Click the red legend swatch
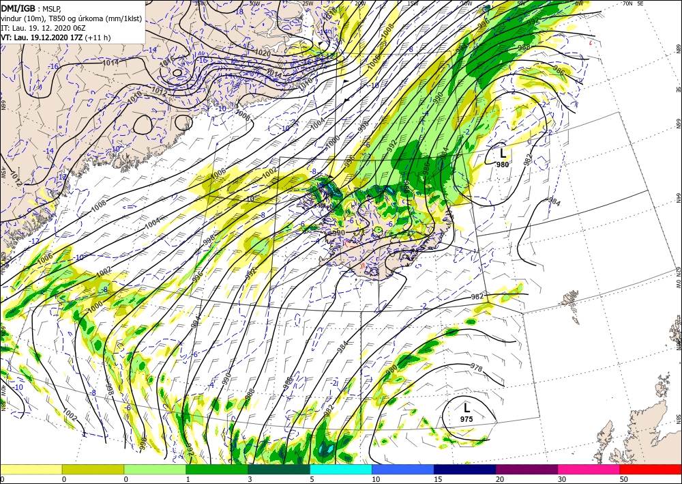The width and height of the screenshot is (682, 484). (651, 469)
